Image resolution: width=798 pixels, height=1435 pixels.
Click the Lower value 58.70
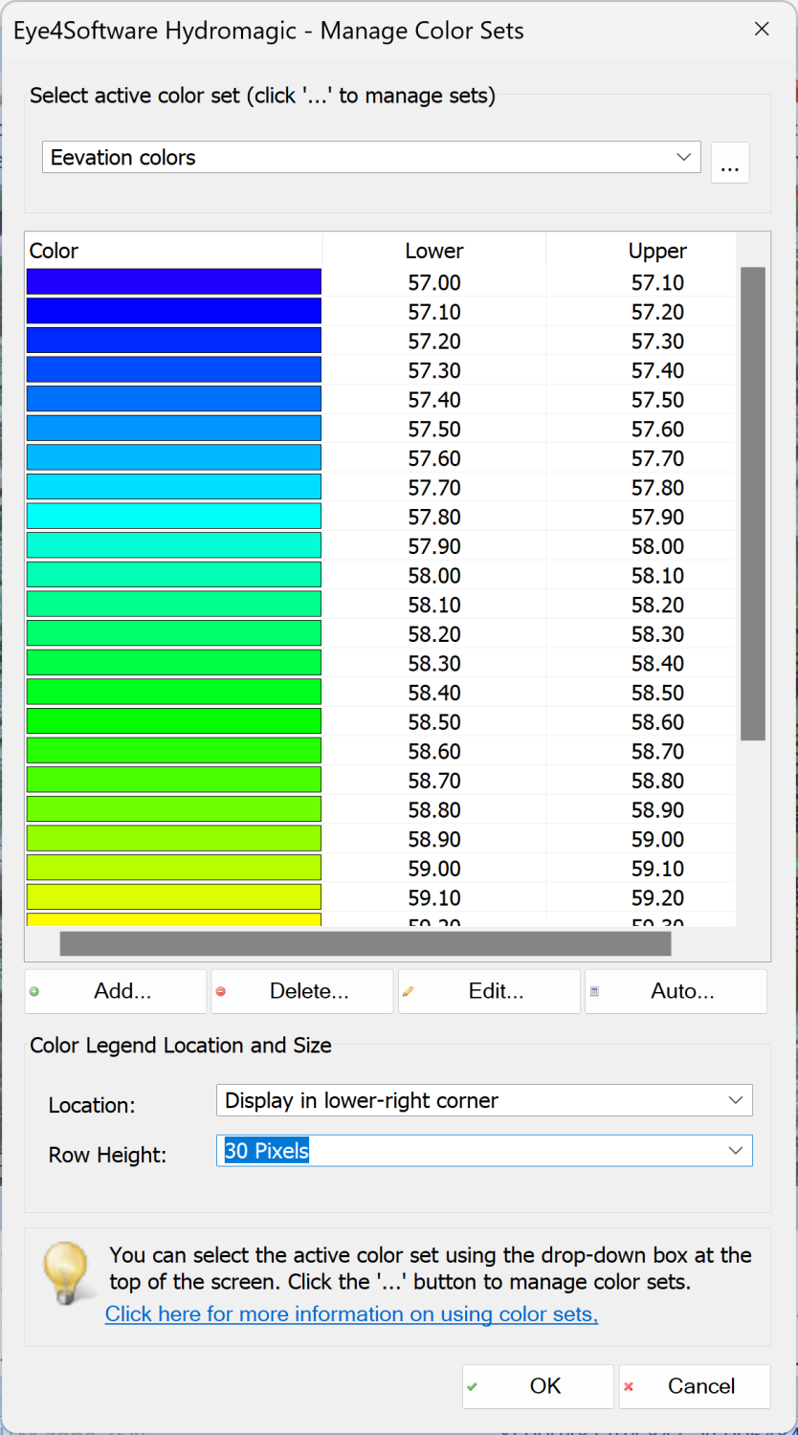coord(434,781)
